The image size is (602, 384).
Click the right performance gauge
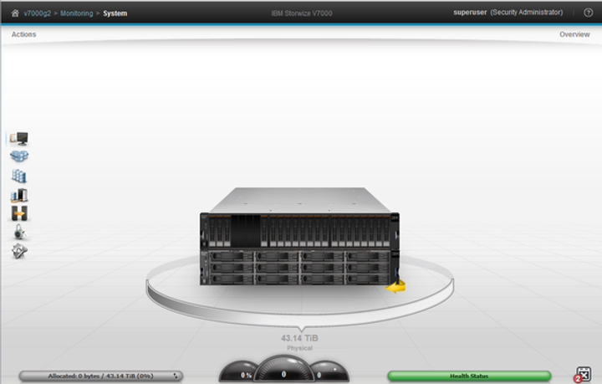(x=329, y=371)
